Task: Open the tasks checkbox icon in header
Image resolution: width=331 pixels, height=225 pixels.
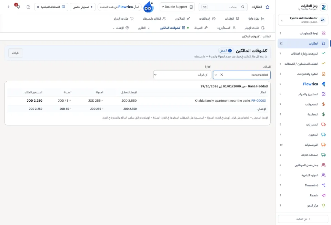Action: click(x=29, y=7)
